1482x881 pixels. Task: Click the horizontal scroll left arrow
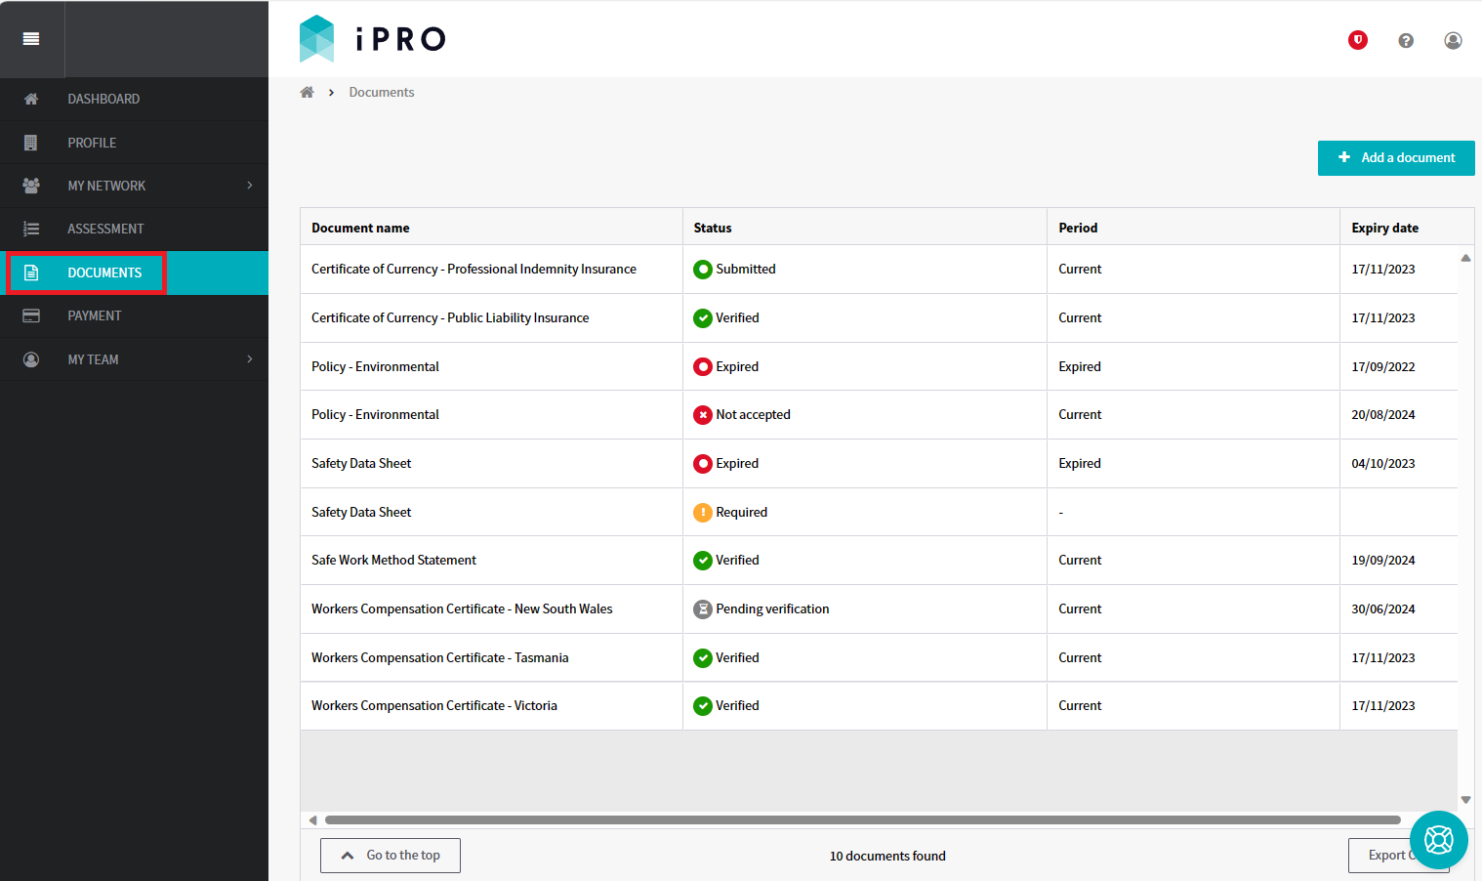tap(312, 820)
